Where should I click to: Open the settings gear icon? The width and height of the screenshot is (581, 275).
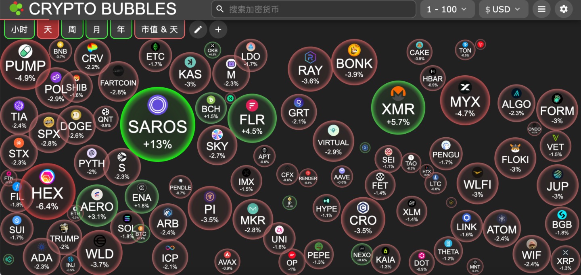(x=564, y=9)
